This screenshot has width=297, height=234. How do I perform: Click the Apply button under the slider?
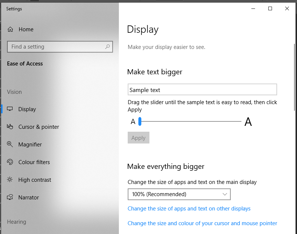(x=138, y=138)
